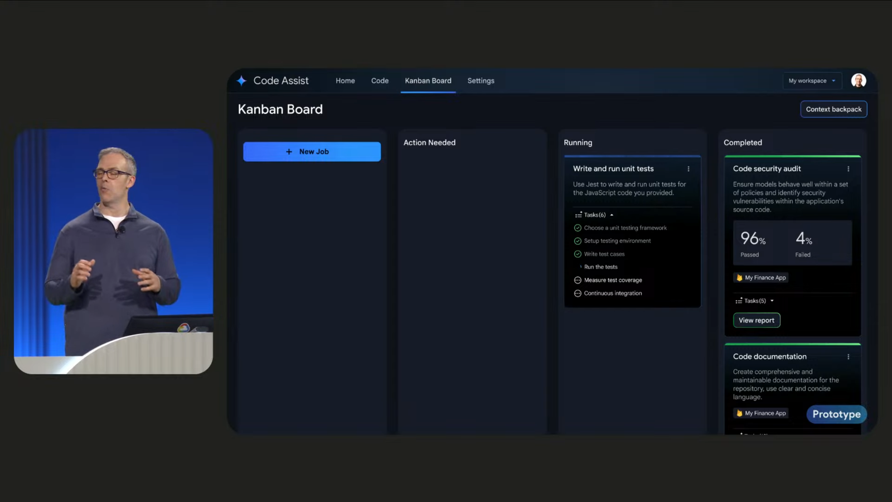The image size is (892, 502).
Task: Open the Context backpack
Action: (x=833, y=109)
